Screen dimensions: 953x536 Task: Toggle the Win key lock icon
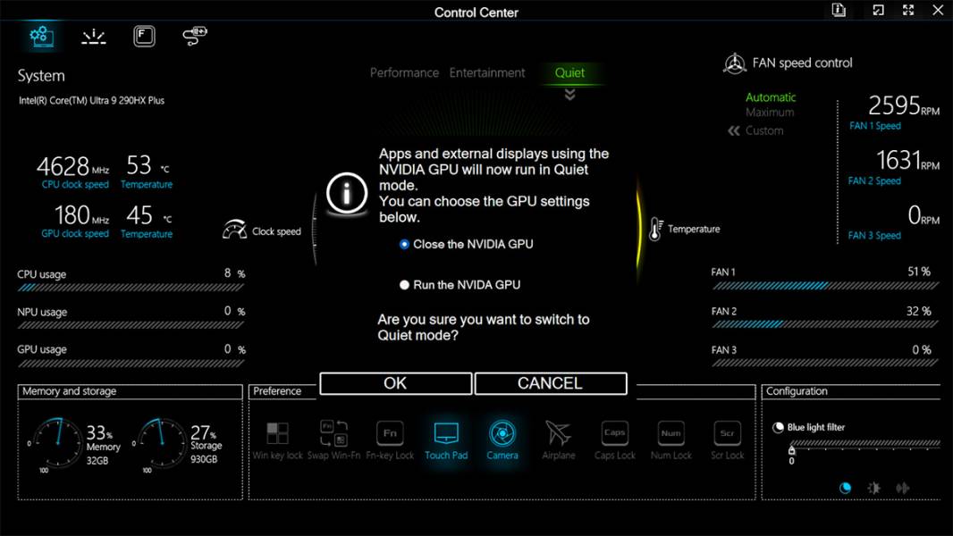278,433
